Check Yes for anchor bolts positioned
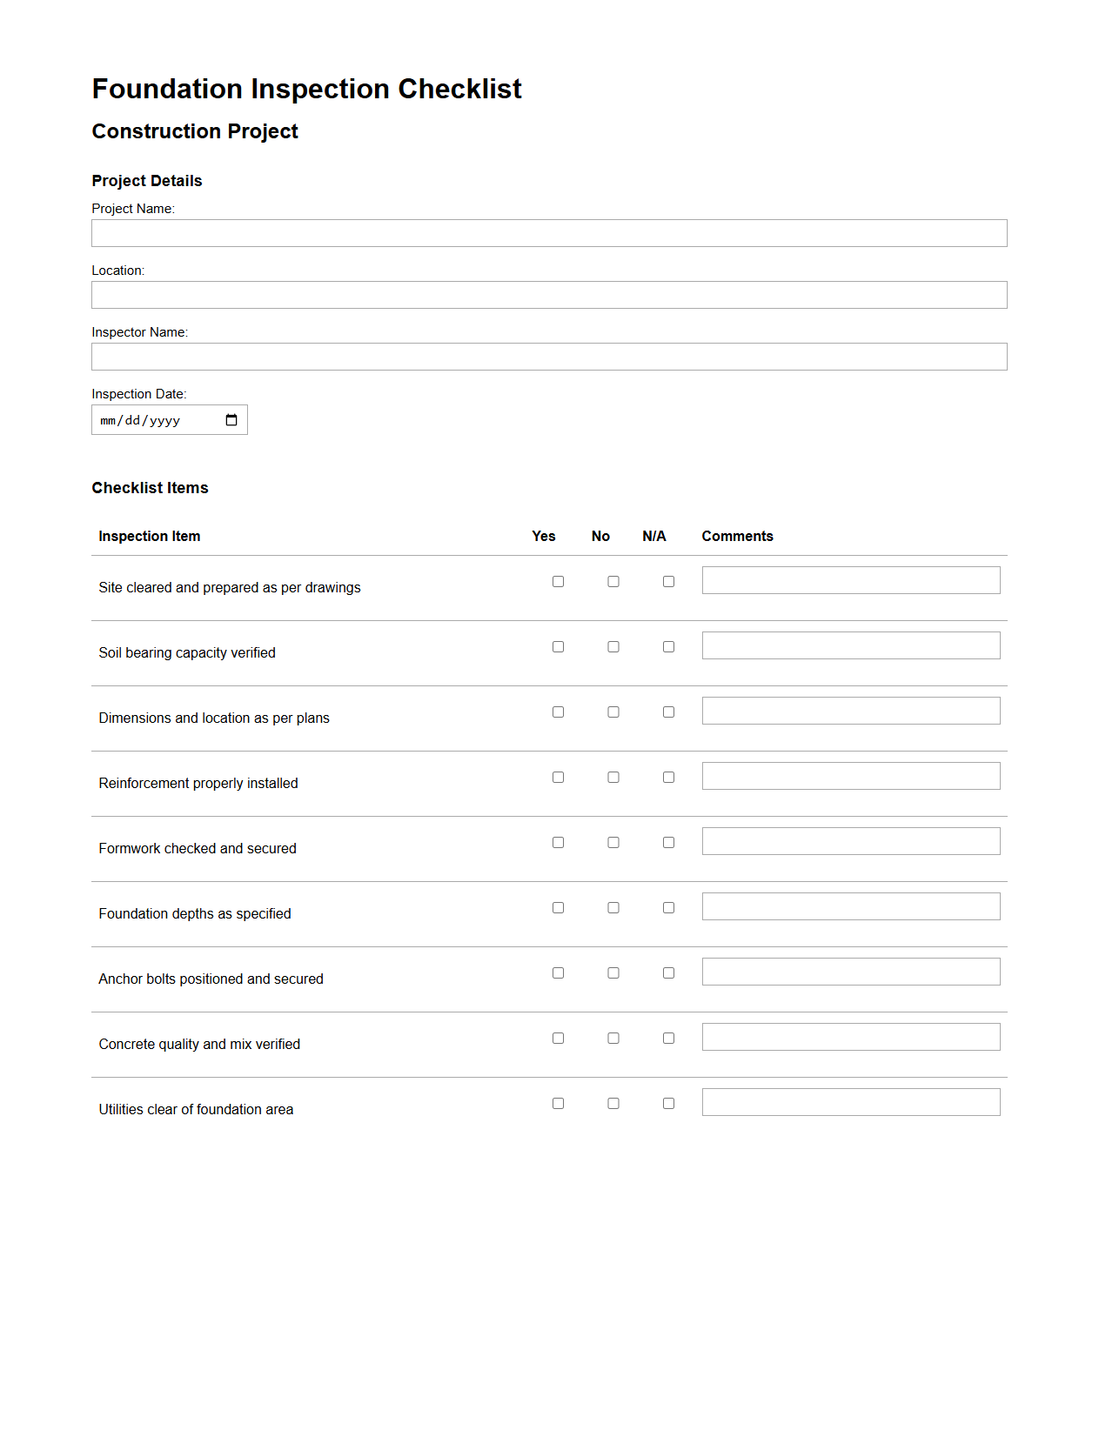This screenshot has height=1450, width=1099. point(558,972)
